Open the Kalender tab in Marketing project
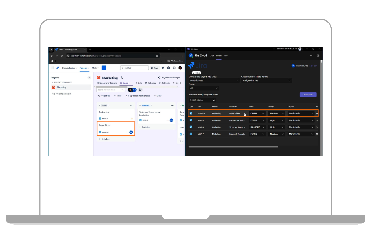Viewport: 371px width, 244px height. point(151,83)
